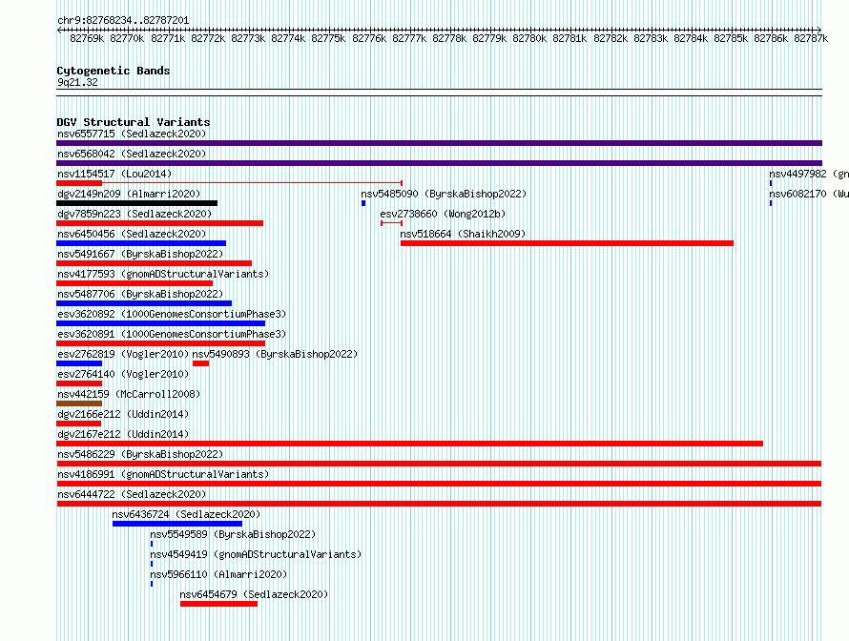Screen dimensions: 849x641
Task: Select the red bracket glyph under esv2738660
Action: point(391,223)
